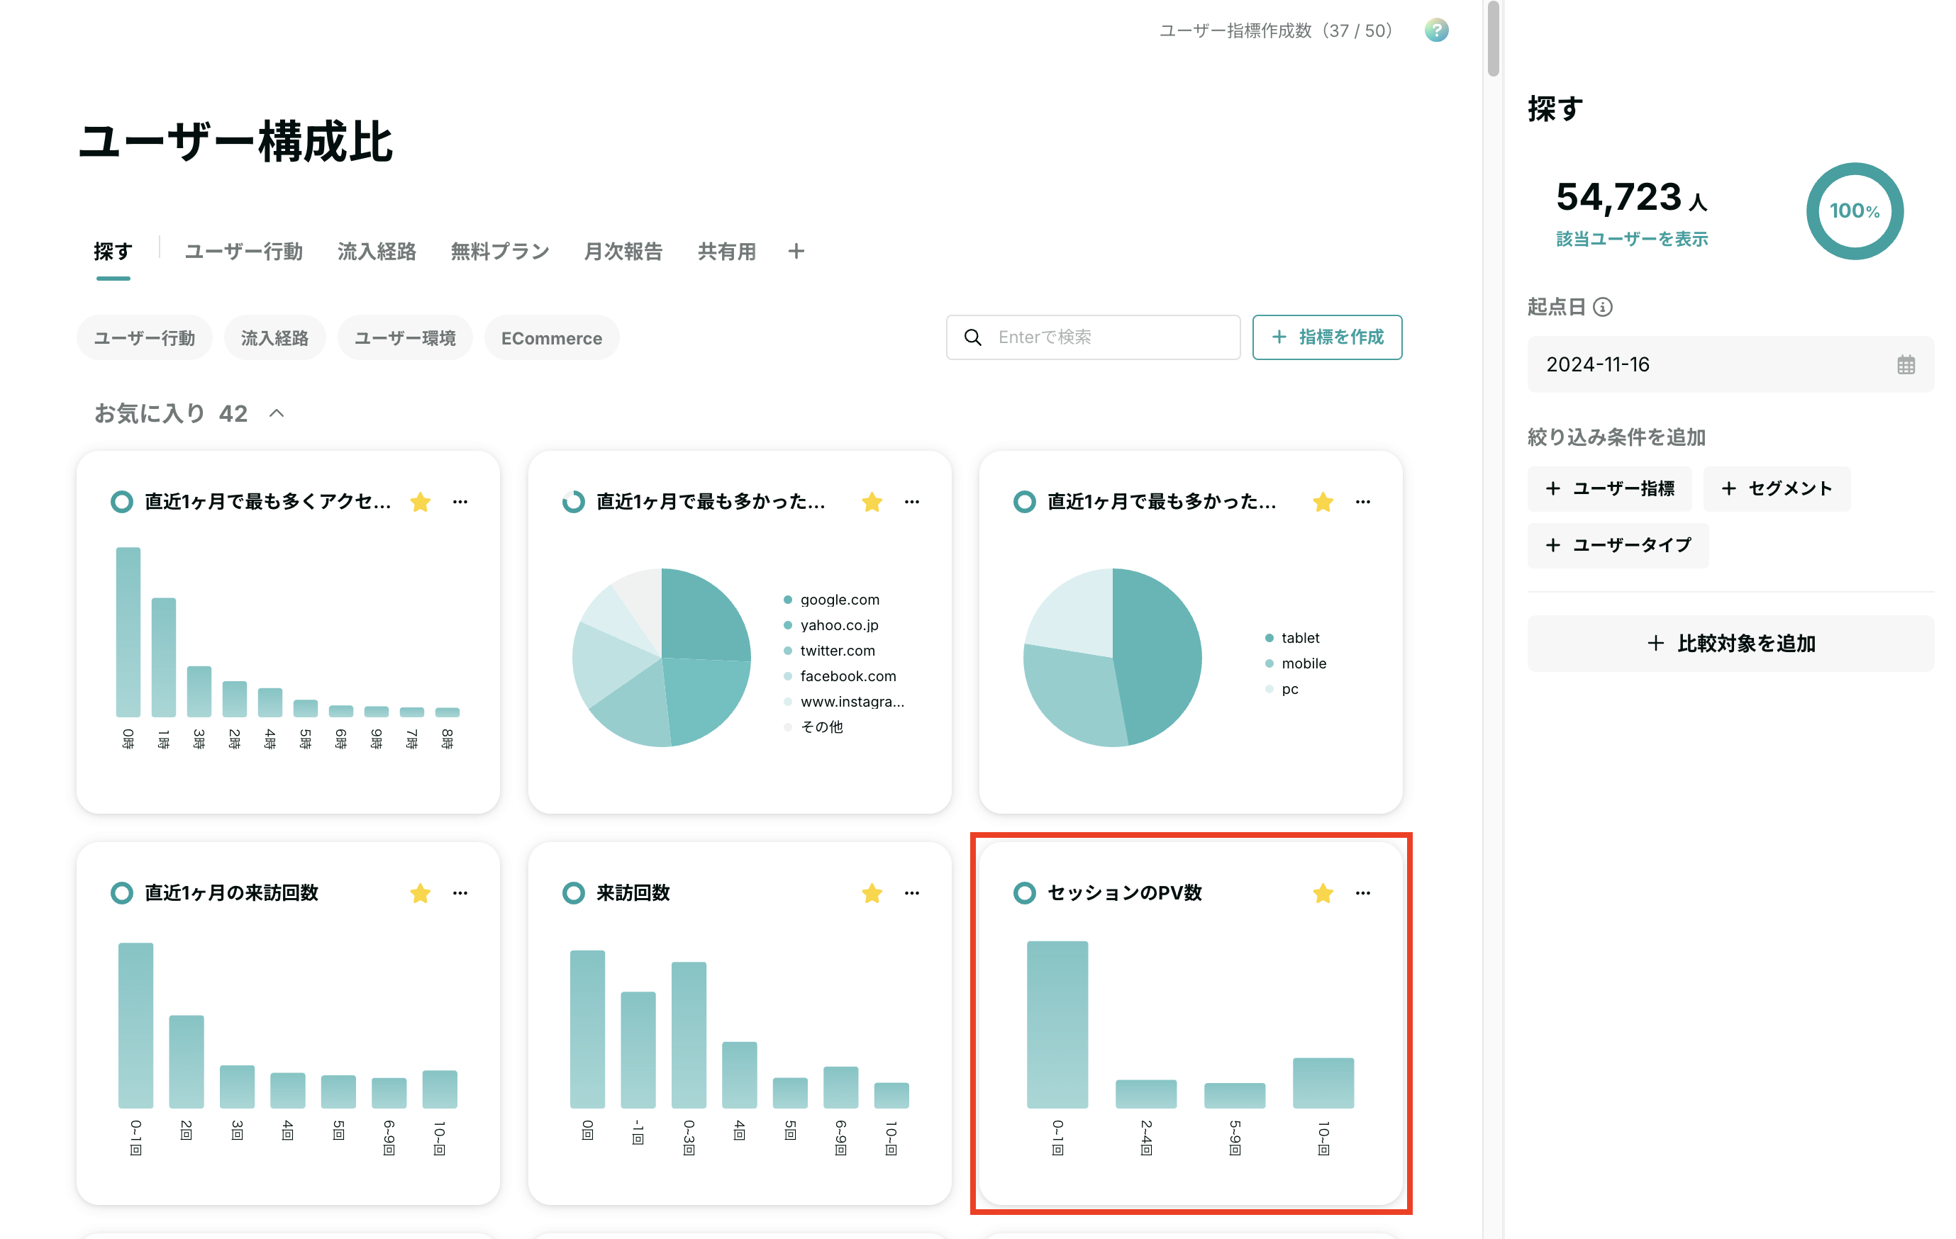This screenshot has width=1956, height=1239.
Task: Open the 2024-11-16 date field
Action: tap(1731, 364)
